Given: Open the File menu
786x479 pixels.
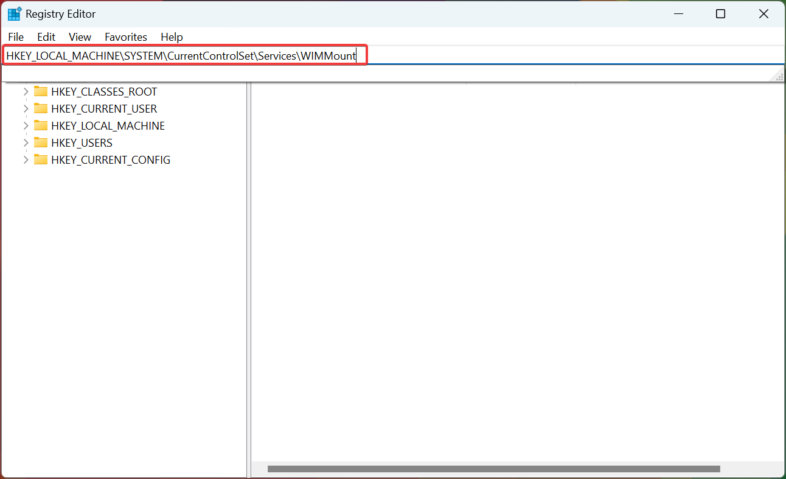Looking at the screenshot, I should [x=16, y=37].
